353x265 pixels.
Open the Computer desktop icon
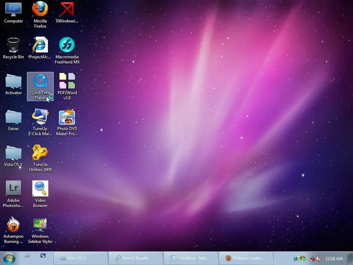[13, 13]
